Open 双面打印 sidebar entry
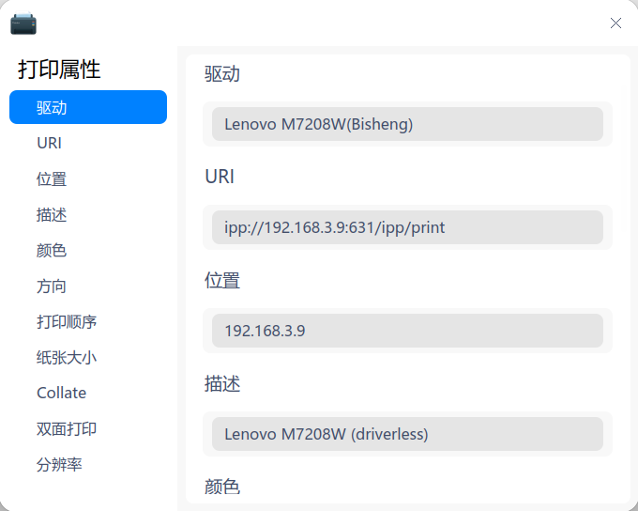 click(67, 428)
